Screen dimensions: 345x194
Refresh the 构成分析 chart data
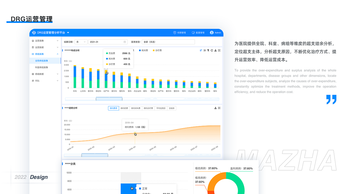point(212,50)
